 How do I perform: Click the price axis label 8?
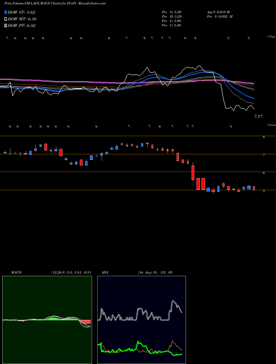tap(264, 137)
